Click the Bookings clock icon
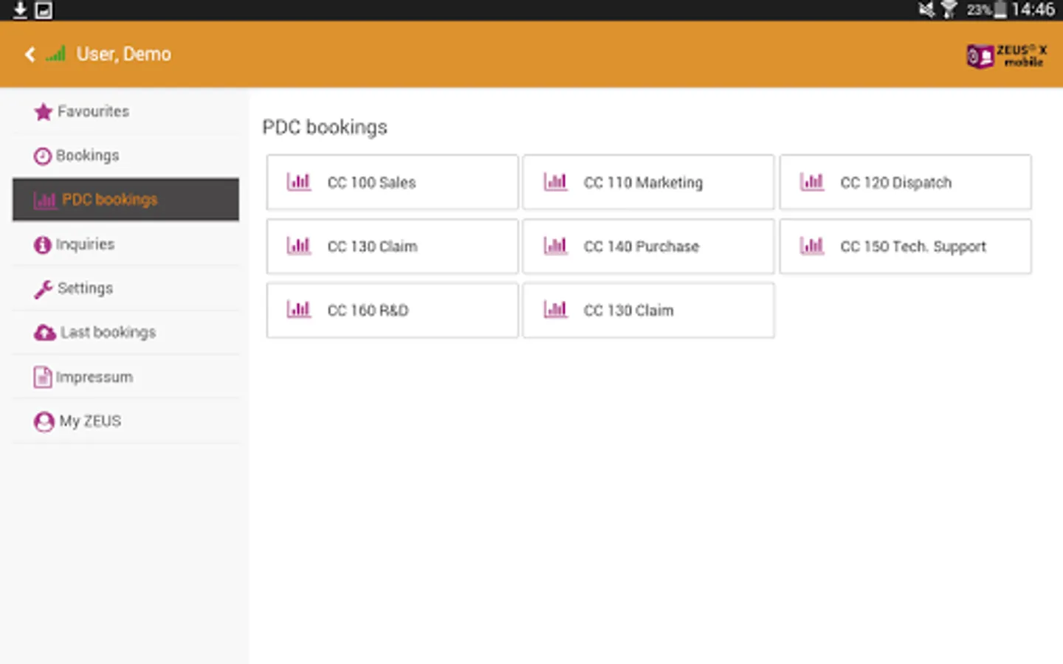Viewport: 1063px width, 664px height. click(x=43, y=156)
